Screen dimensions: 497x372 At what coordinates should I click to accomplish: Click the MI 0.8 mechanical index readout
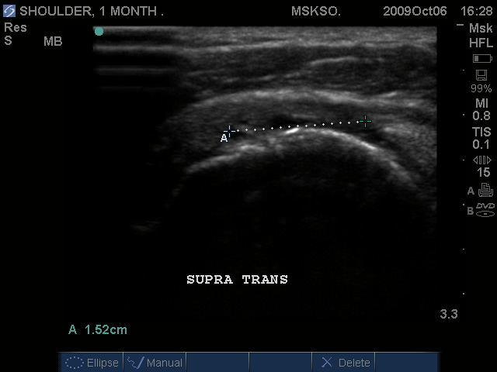pos(481,109)
